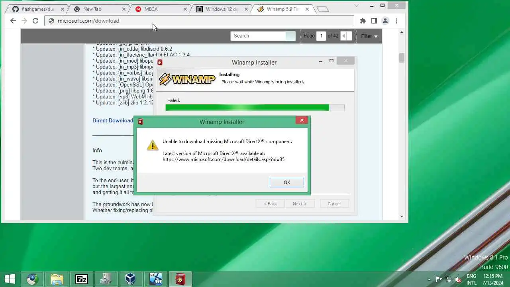Click the muted volume tray icon
Screen dimensions: 510x287
point(458,279)
